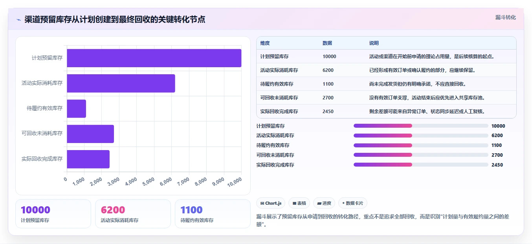This screenshot has height=244, width=532.
Task: Click table value 2700 in 数据 column
Action: [x=328, y=98]
